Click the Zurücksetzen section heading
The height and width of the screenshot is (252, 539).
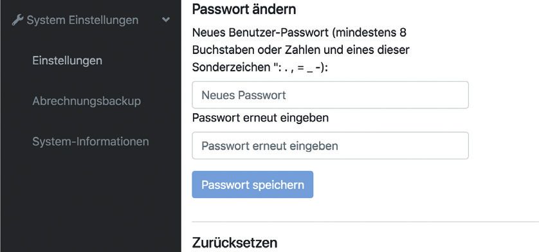pyautogui.click(x=234, y=243)
